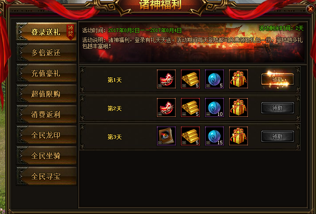This screenshot has width=316, height=214.
Task: Select the gold bars reward in 第3天 row
Action: (x=190, y=136)
